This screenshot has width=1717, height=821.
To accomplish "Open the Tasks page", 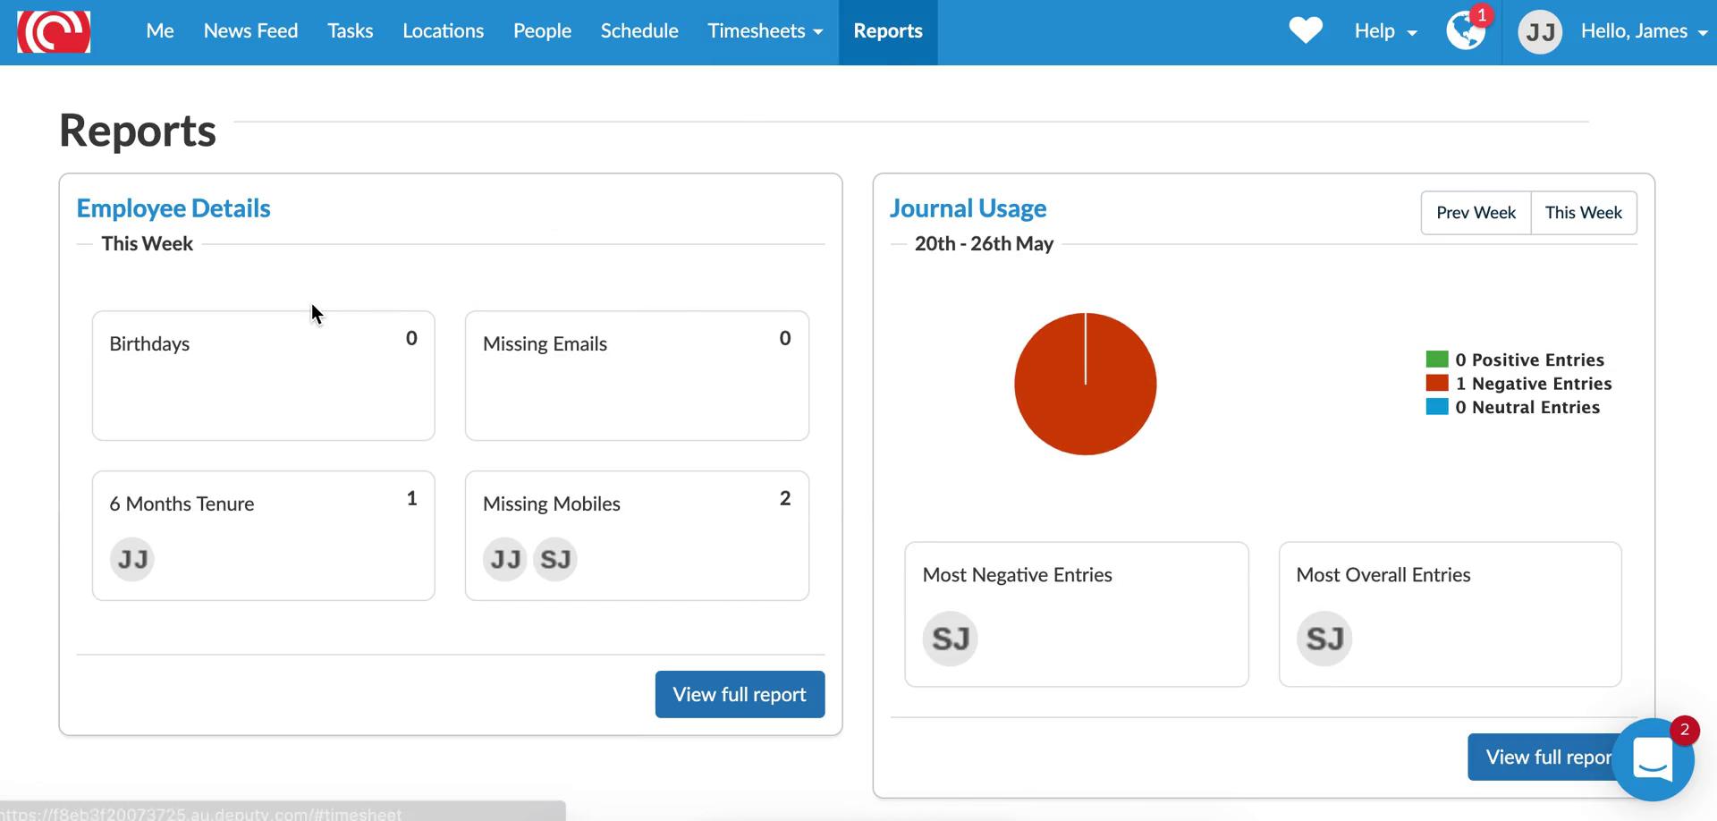I will 351,31.
